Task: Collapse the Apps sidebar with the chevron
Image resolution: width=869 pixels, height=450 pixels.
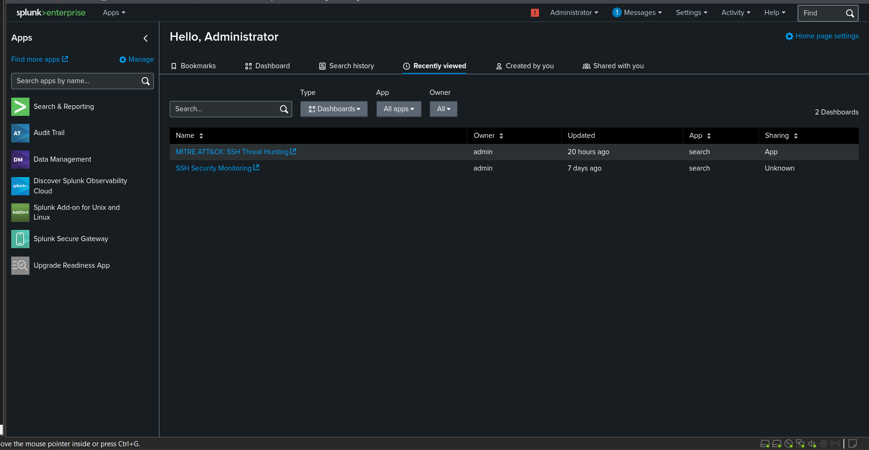Action: coord(145,38)
